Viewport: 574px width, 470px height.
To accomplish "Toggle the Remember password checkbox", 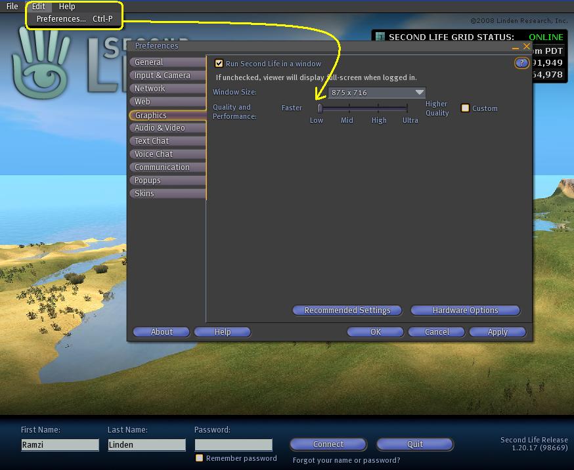I will (x=200, y=458).
